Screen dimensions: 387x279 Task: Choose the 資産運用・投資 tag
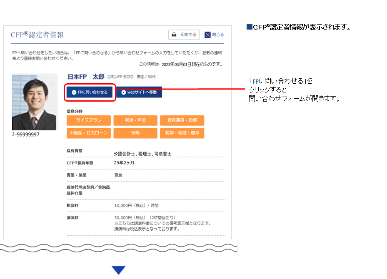coord(182,120)
